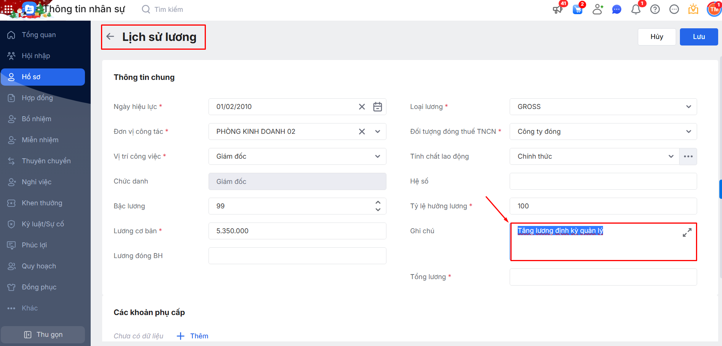Image resolution: width=722 pixels, height=346 pixels.
Task: Click the Lưu button
Action: (698, 37)
